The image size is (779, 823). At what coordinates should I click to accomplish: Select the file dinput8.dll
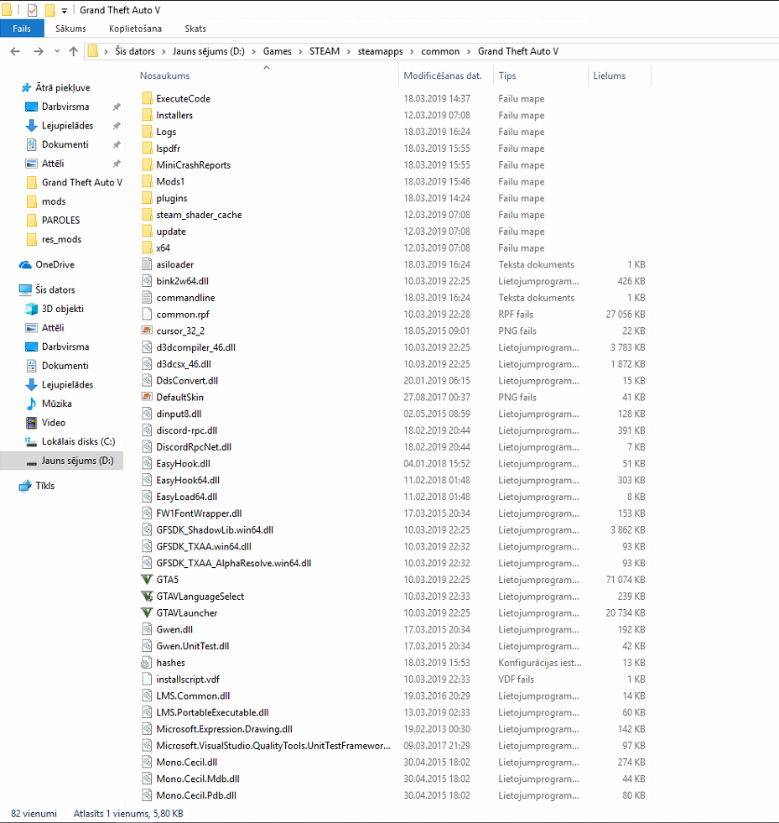coord(179,414)
